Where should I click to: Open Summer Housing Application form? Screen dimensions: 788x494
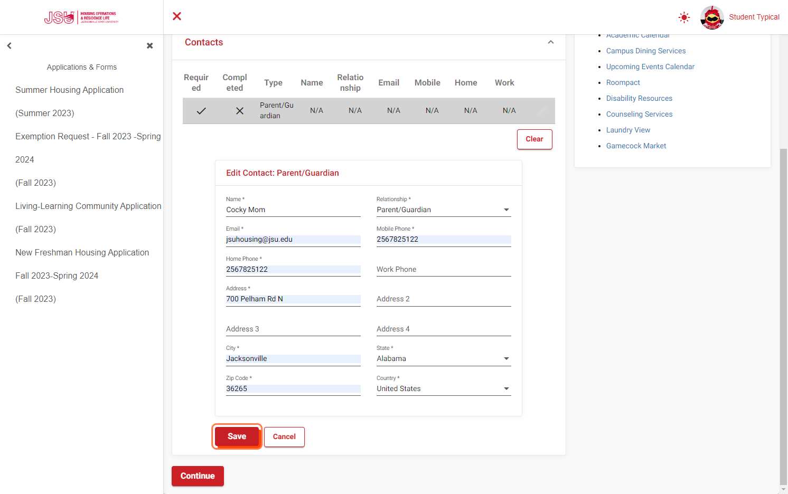pyautogui.click(x=69, y=101)
